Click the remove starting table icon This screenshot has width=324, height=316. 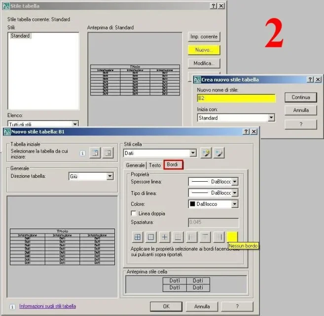108,153
